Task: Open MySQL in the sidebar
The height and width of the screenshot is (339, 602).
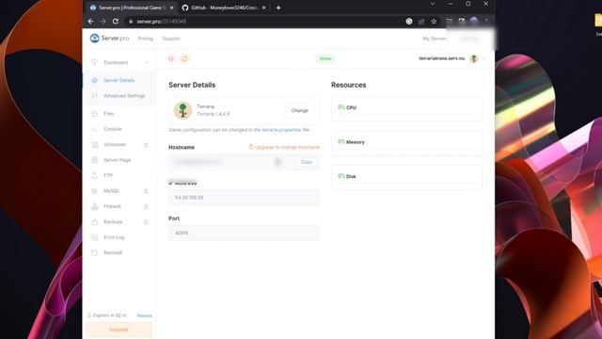Action: (112, 191)
